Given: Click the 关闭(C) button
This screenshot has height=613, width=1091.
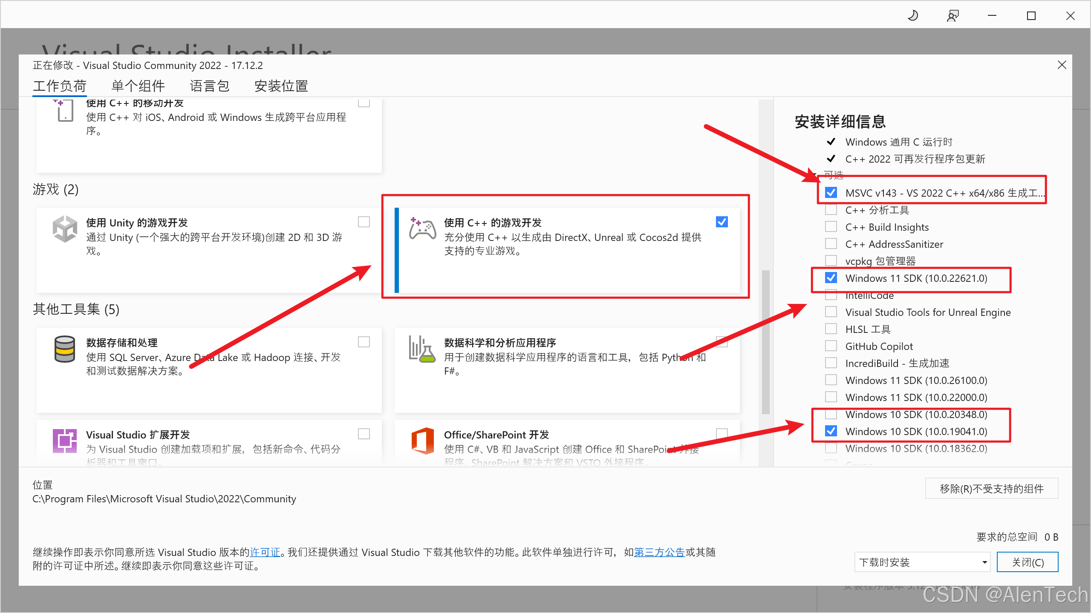Looking at the screenshot, I should coord(1027,562).
